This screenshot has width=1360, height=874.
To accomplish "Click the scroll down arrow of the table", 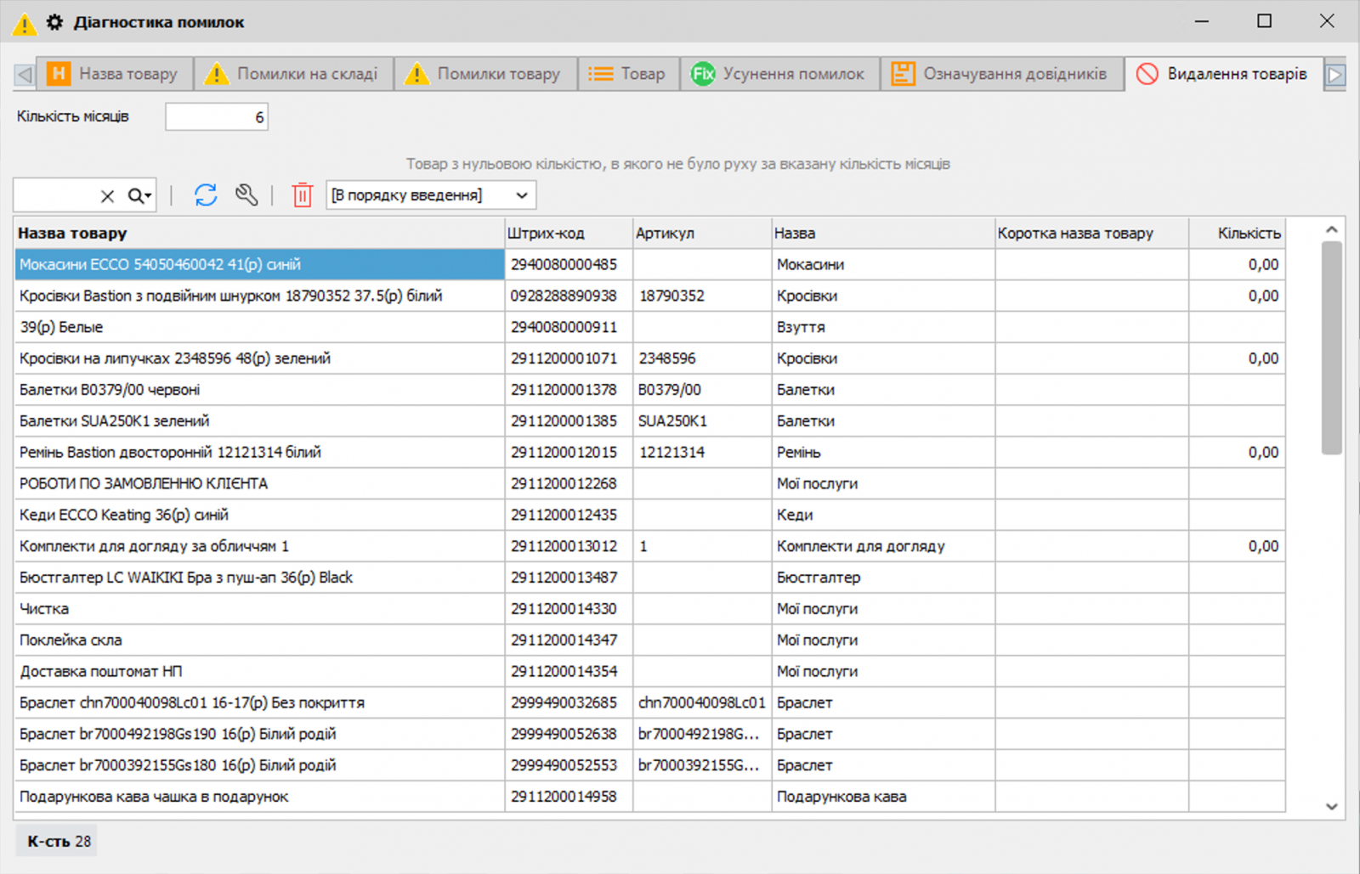I will pos(1331,807).
